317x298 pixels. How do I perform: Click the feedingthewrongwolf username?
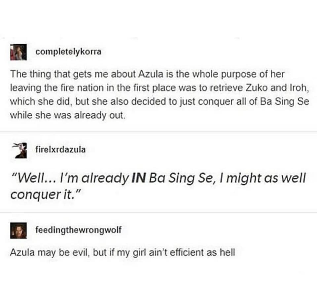(x=78, y=230)
